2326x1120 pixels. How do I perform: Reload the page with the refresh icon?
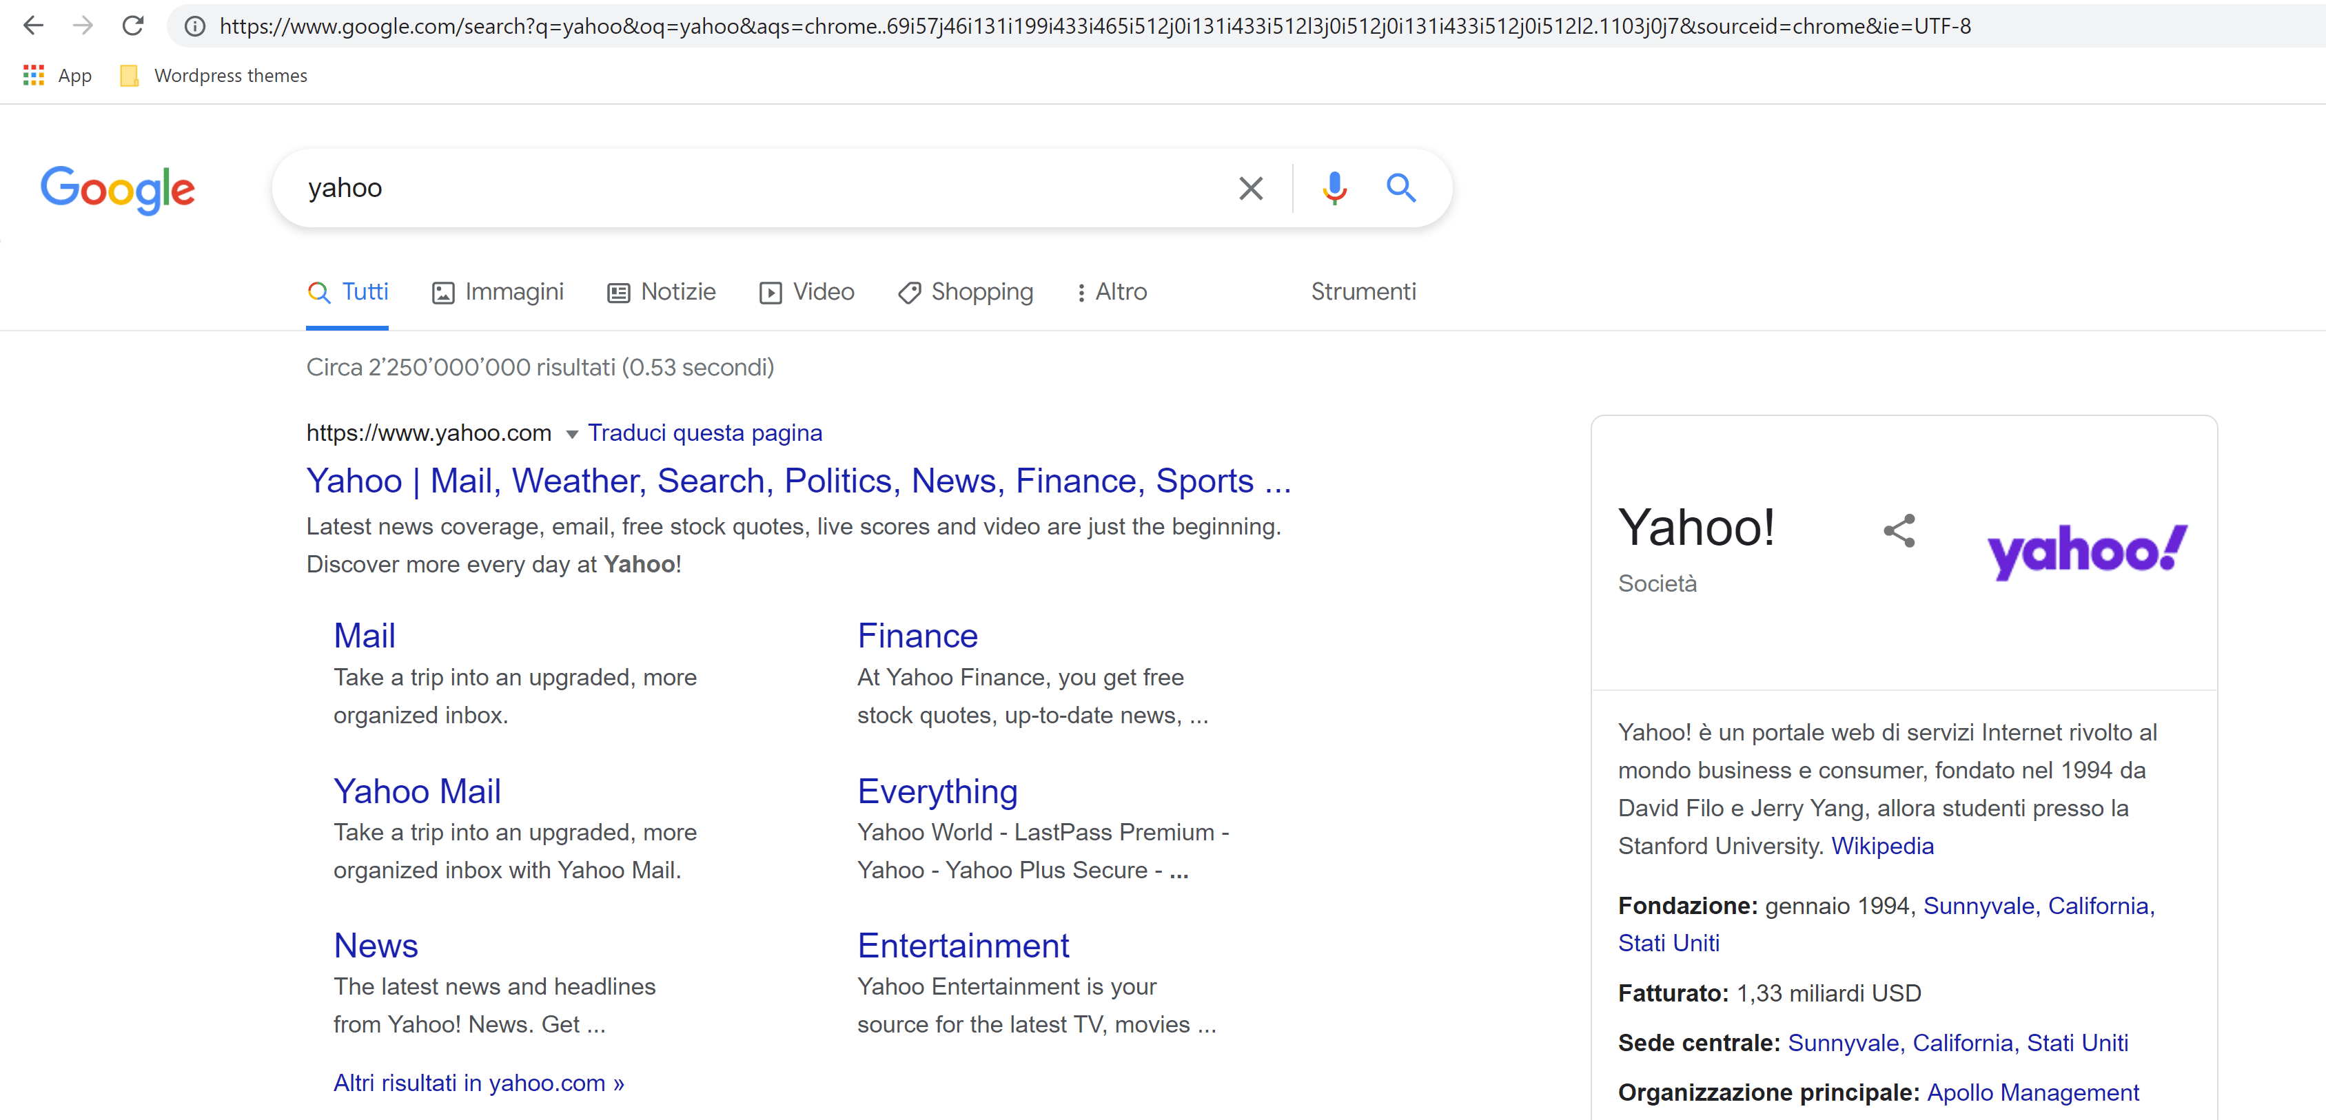(133, 25)
